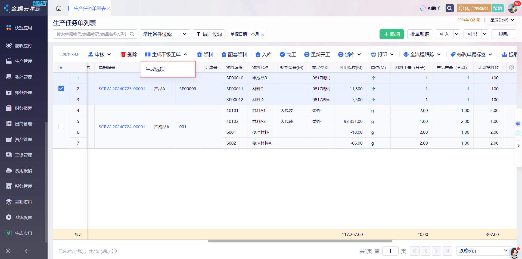
Task: Uncheck row SCRW-20240725-00001 checkbox
Action: [x=61, y=88]
